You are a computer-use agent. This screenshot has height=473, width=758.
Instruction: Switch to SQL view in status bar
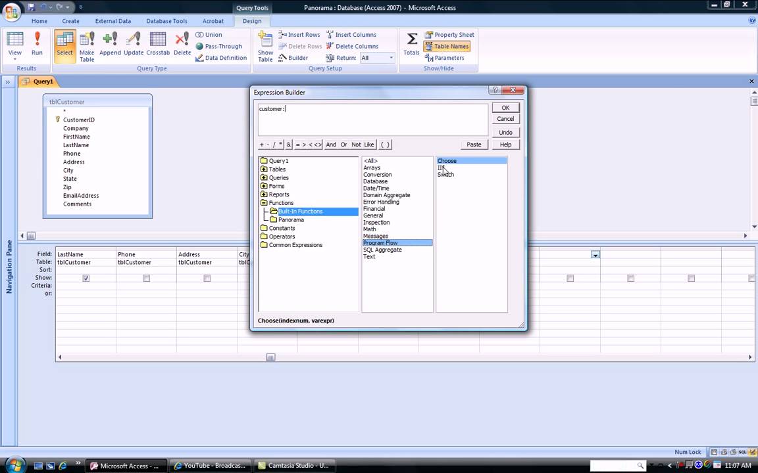[x=742, y=452]
